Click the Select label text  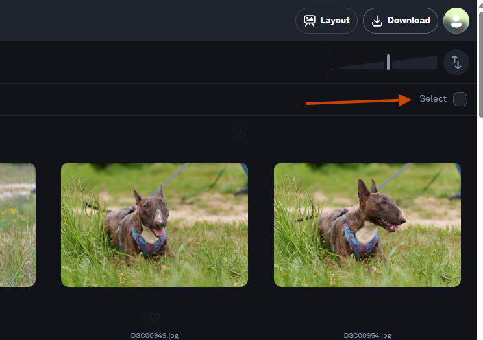pyautogui.click(x=432, y=99)
